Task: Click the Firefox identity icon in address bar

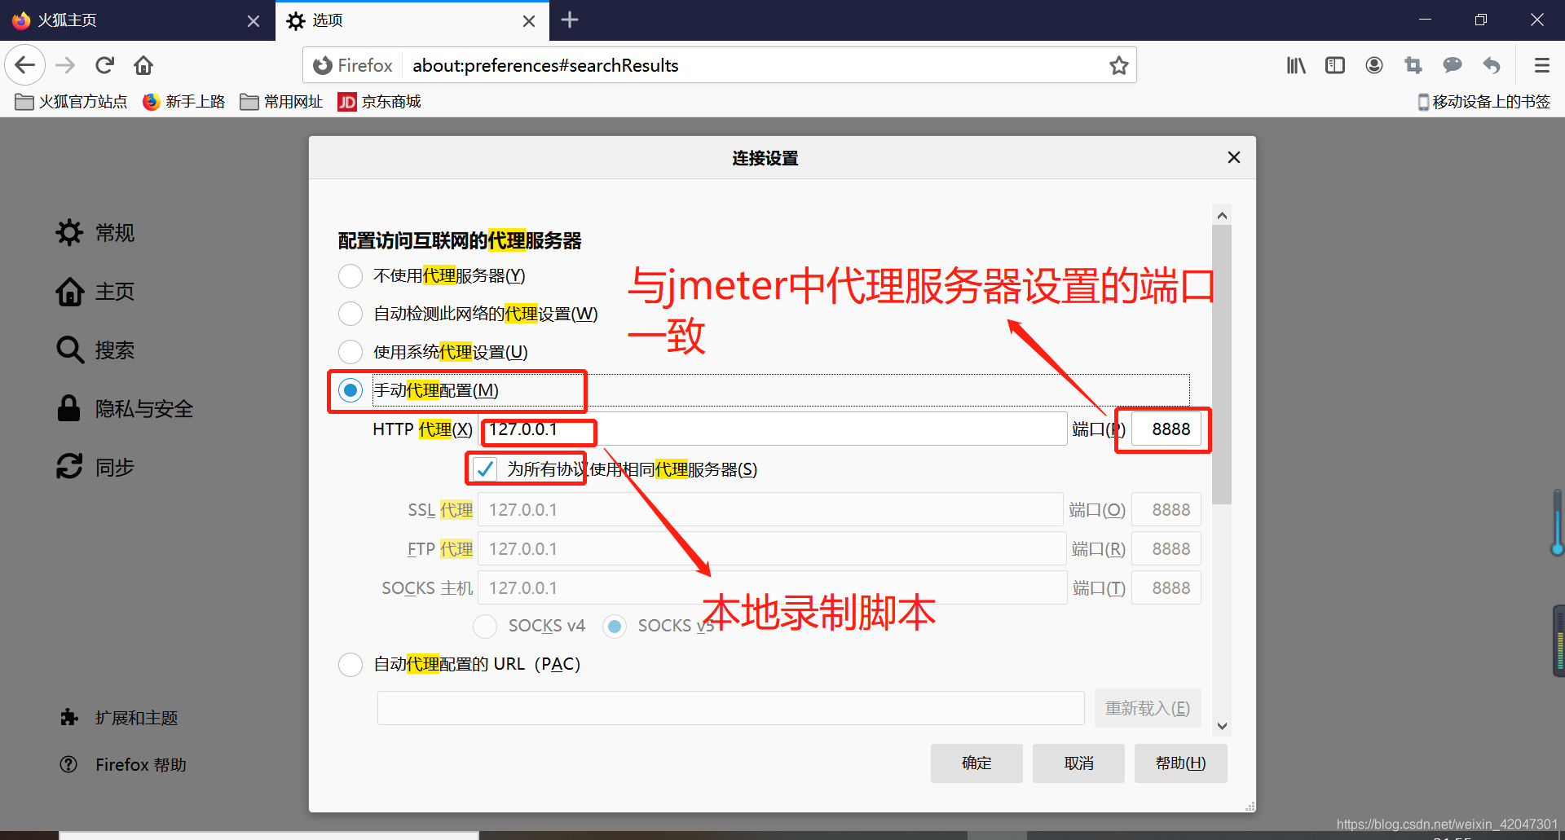Action: [x=323, y=65]
